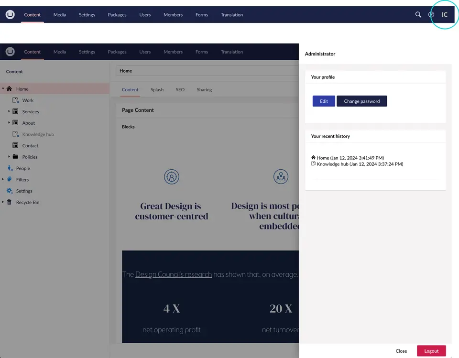
Task: Expand the Policies folder node
Action: pos(9,157)
